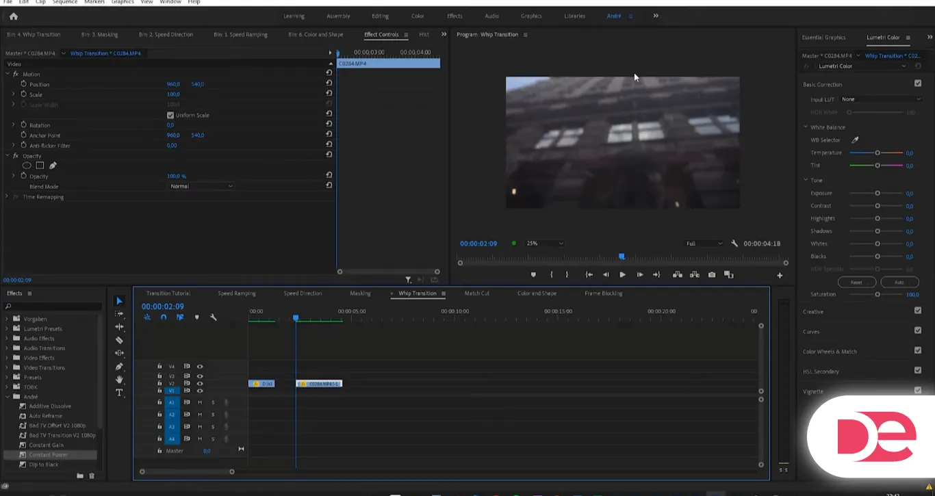Create a free draw Bezier opacity mask
935x496 pixels.
53,166
